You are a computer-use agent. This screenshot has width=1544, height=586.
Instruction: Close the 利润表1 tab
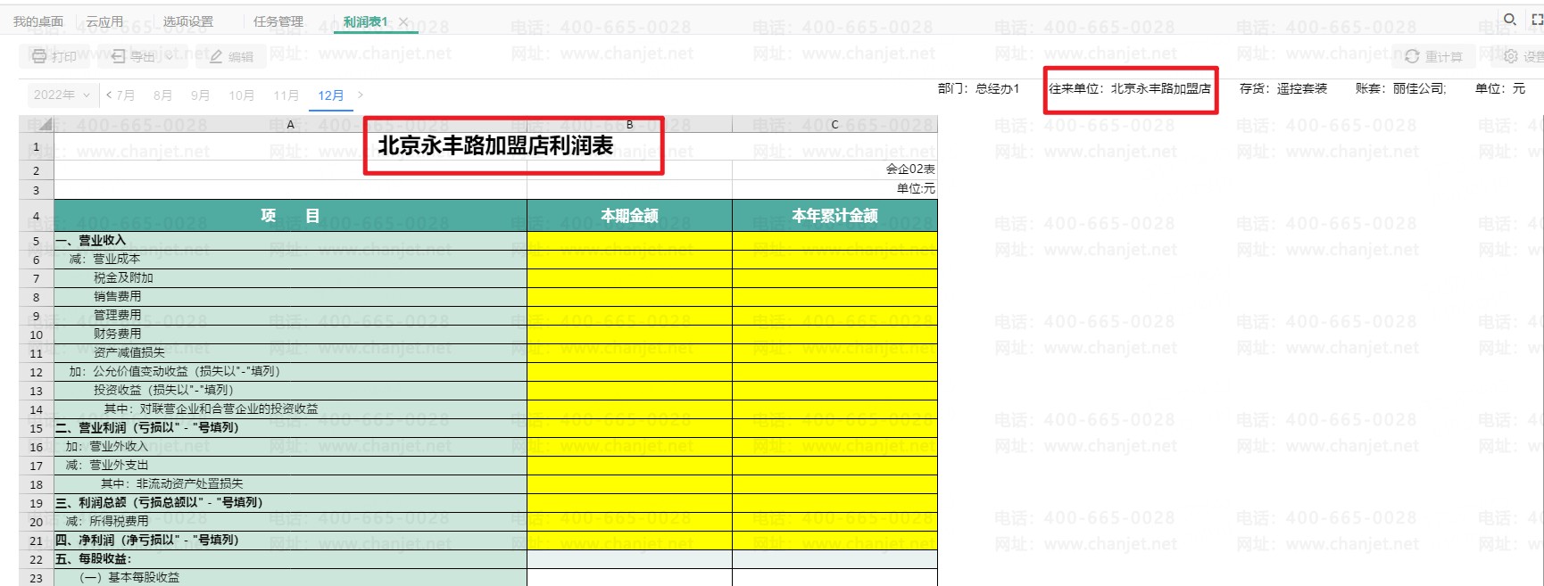(x=403, y=21)
